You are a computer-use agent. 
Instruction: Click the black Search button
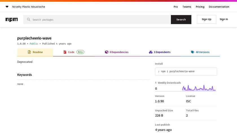click(x=181, y=19)
